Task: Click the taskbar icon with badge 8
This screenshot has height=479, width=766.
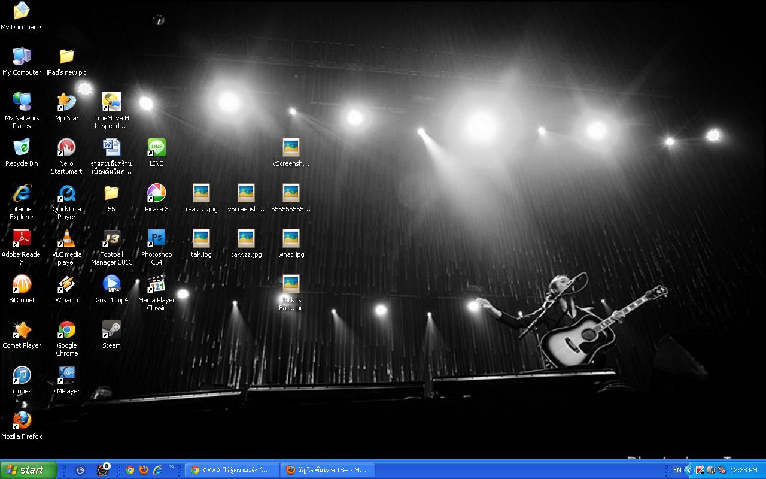Action: [x=103, y=470]
